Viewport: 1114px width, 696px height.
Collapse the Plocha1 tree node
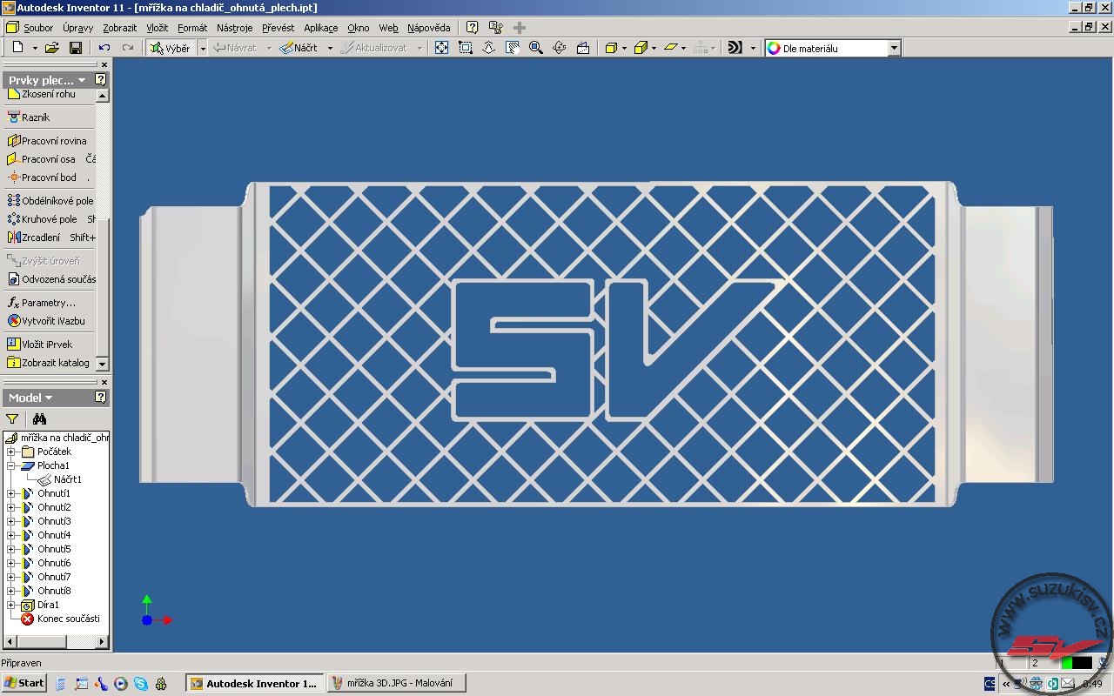click(x=11, y=465)
